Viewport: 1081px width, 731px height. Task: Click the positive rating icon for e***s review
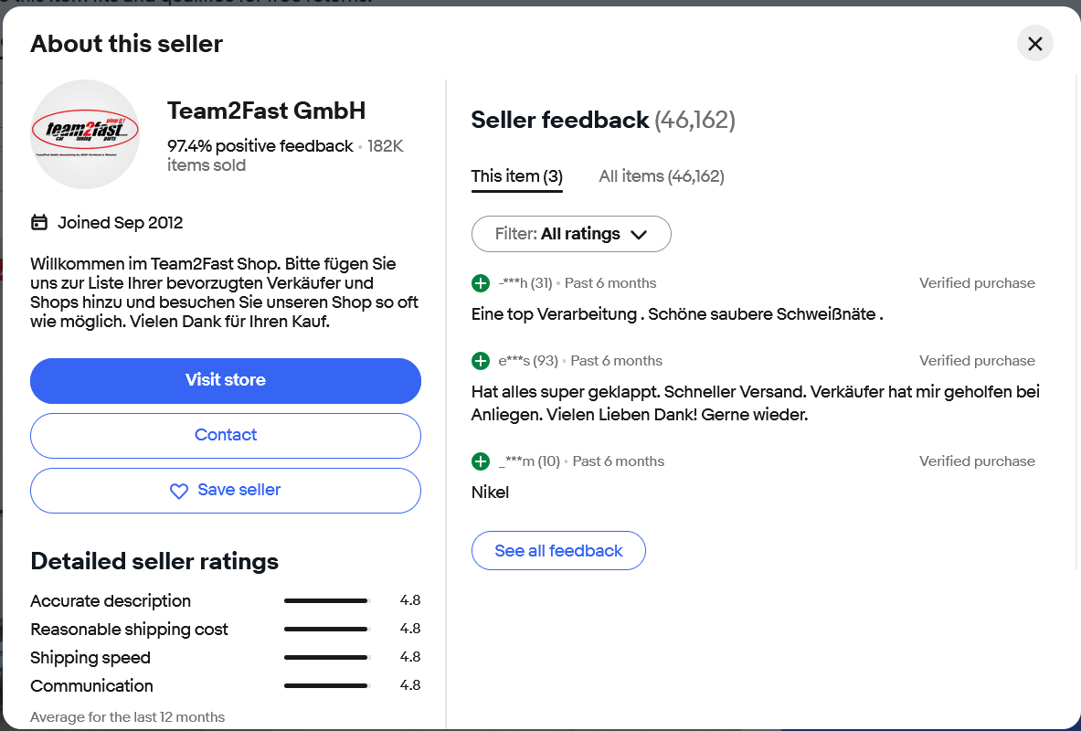click(x=481, y=361)
